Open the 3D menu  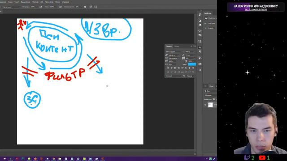[42, 2]
